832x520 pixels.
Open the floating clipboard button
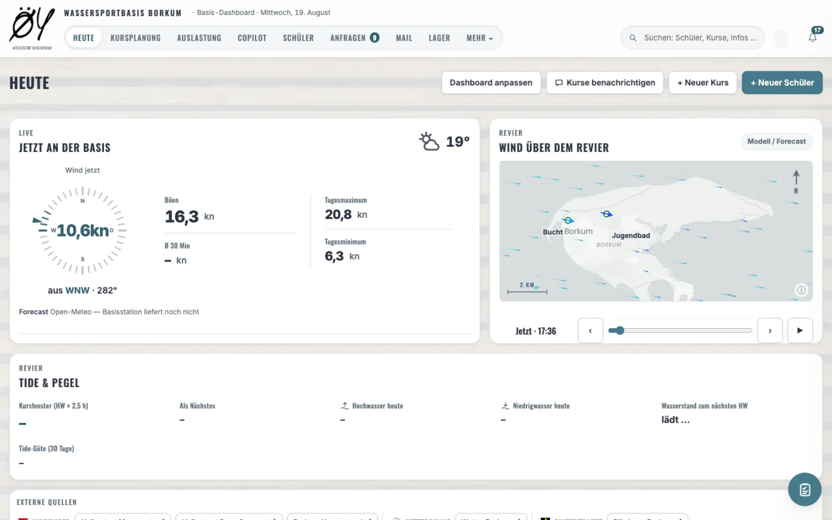tap(804, 489)
